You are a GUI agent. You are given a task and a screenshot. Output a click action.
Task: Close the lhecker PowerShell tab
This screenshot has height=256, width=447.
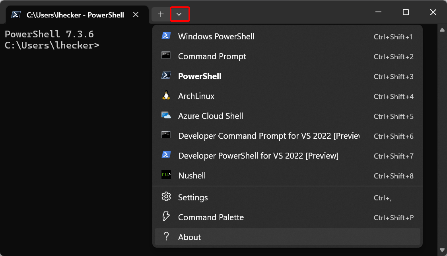coord(136,14)
